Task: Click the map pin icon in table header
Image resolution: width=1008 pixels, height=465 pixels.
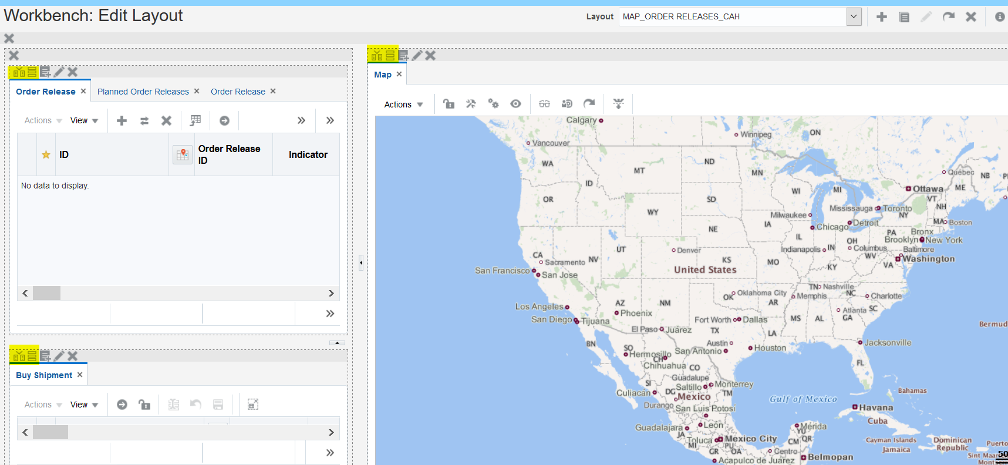Action: tap(183, 154)
